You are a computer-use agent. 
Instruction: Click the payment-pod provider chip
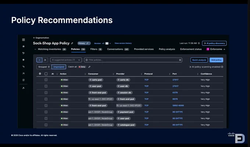[125, 112]
